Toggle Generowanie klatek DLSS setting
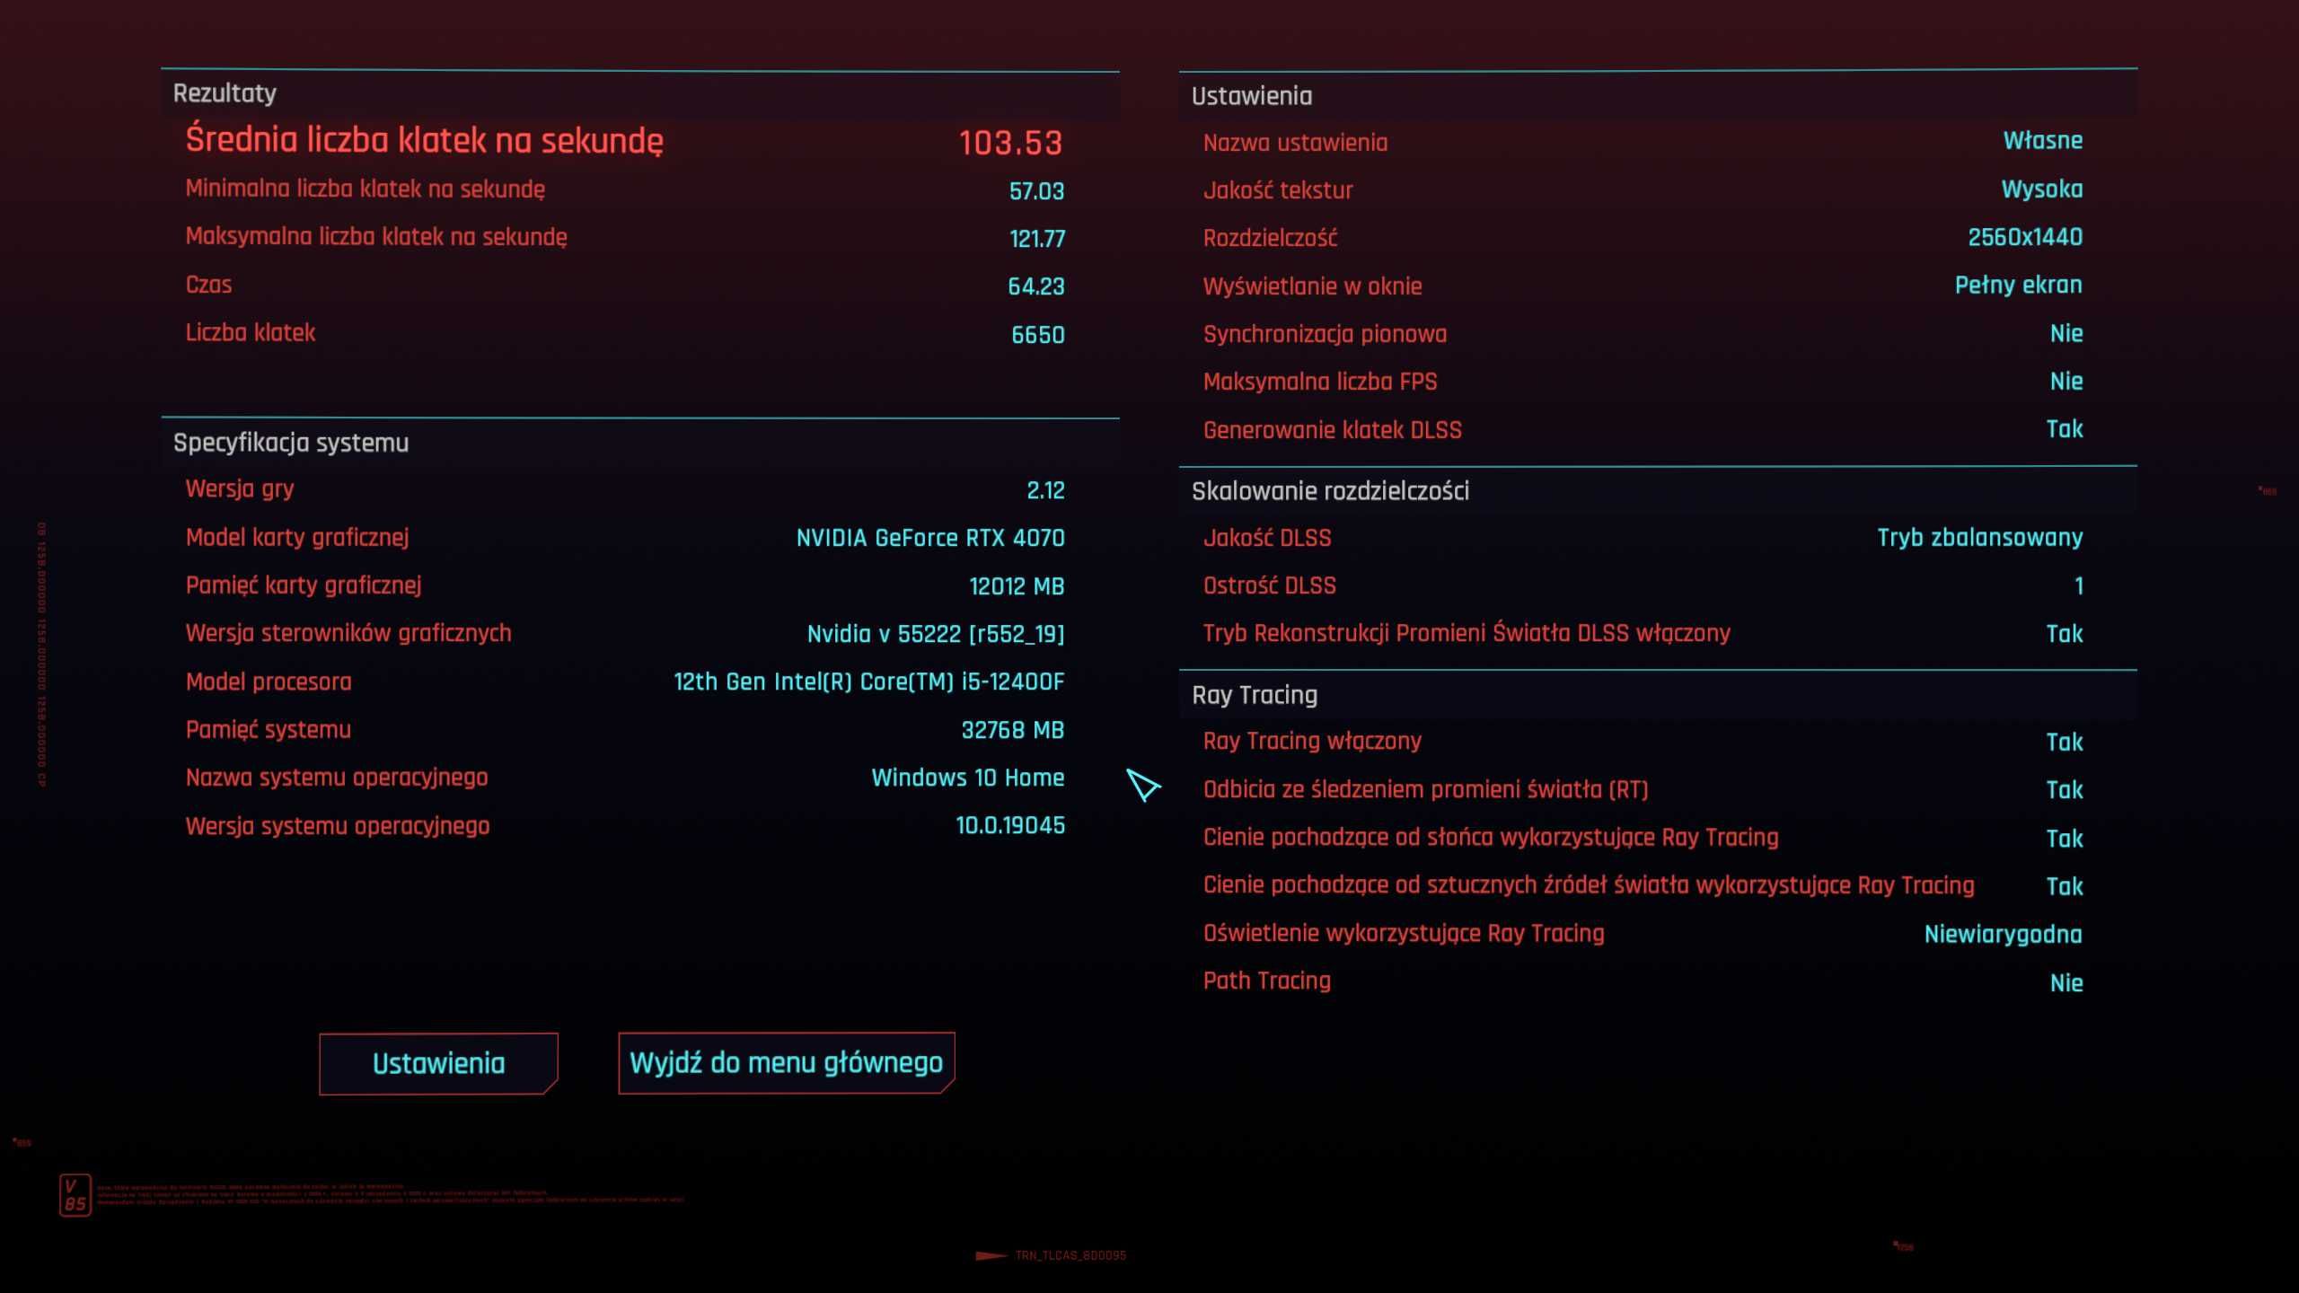This screenshot has height=1293, width=2299. 2064,429
